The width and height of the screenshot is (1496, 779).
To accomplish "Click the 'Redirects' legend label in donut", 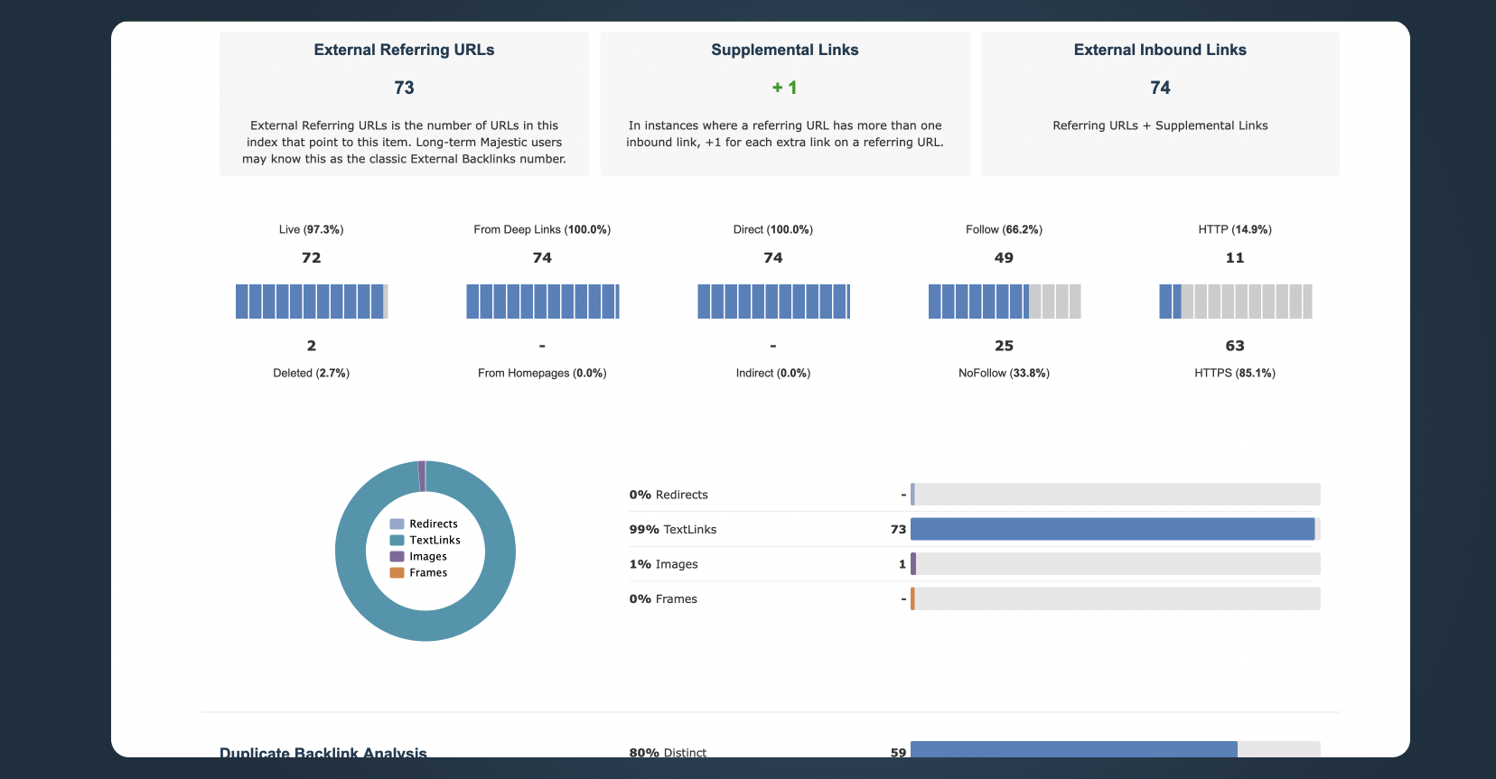I will [434, 524].
